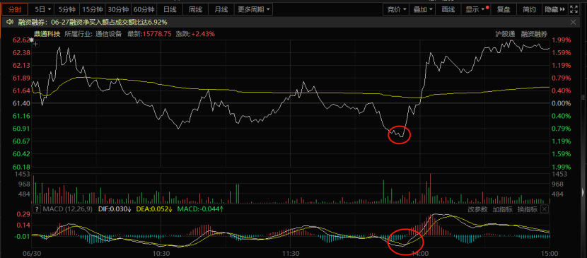The height and width of the screenshot is (258, 587).
Task: Click the 复盘 replay button
Action: point(504,9)
